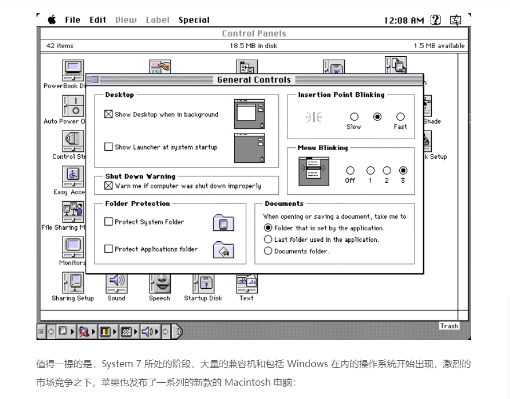Viewport: 510px width, 399px height.
Task: Set Menu Blinking to 1
Action: (370, 171)
